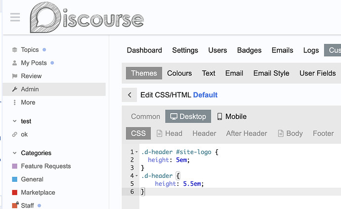
Task: Select the Footer editor field tab
Action: (x=323, y=133)
